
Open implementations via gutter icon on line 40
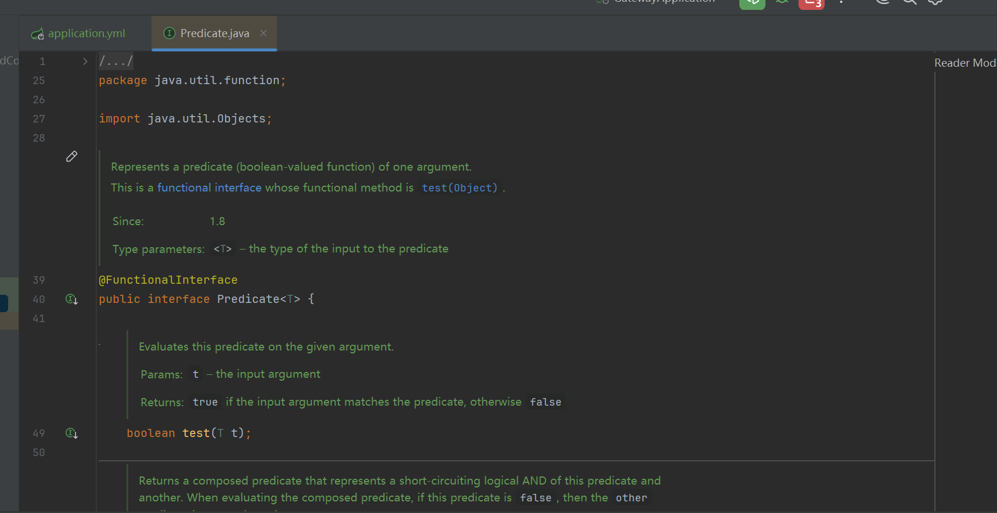point(71,299)
